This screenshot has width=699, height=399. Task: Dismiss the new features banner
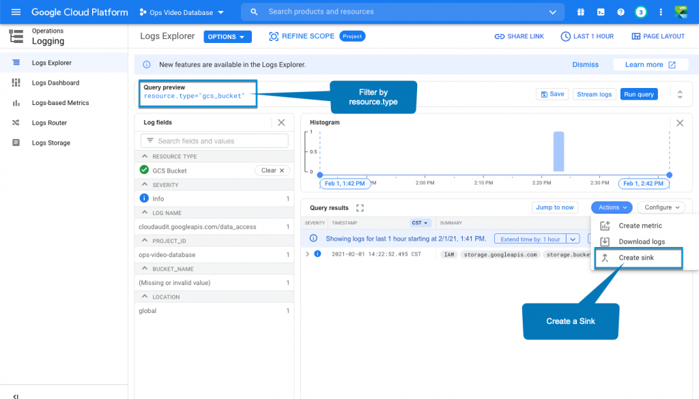click(585, 65)
